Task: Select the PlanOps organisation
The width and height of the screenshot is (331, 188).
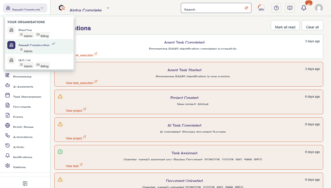Action: pyautogui.click(x=39, y=31)
